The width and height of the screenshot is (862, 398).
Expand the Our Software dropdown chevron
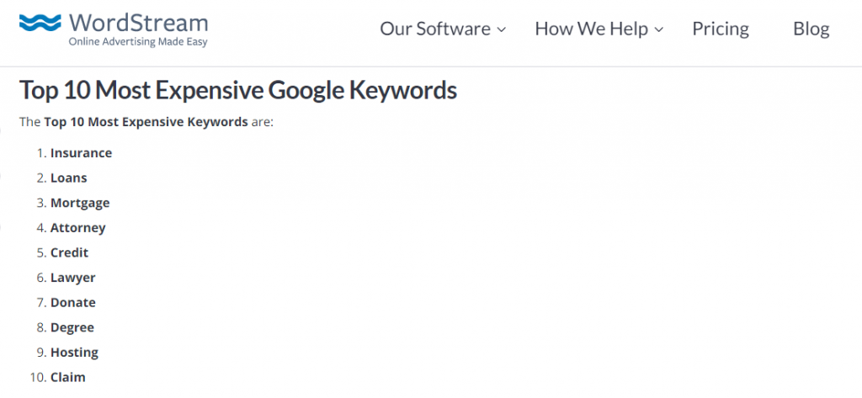(x=502, y=29)
